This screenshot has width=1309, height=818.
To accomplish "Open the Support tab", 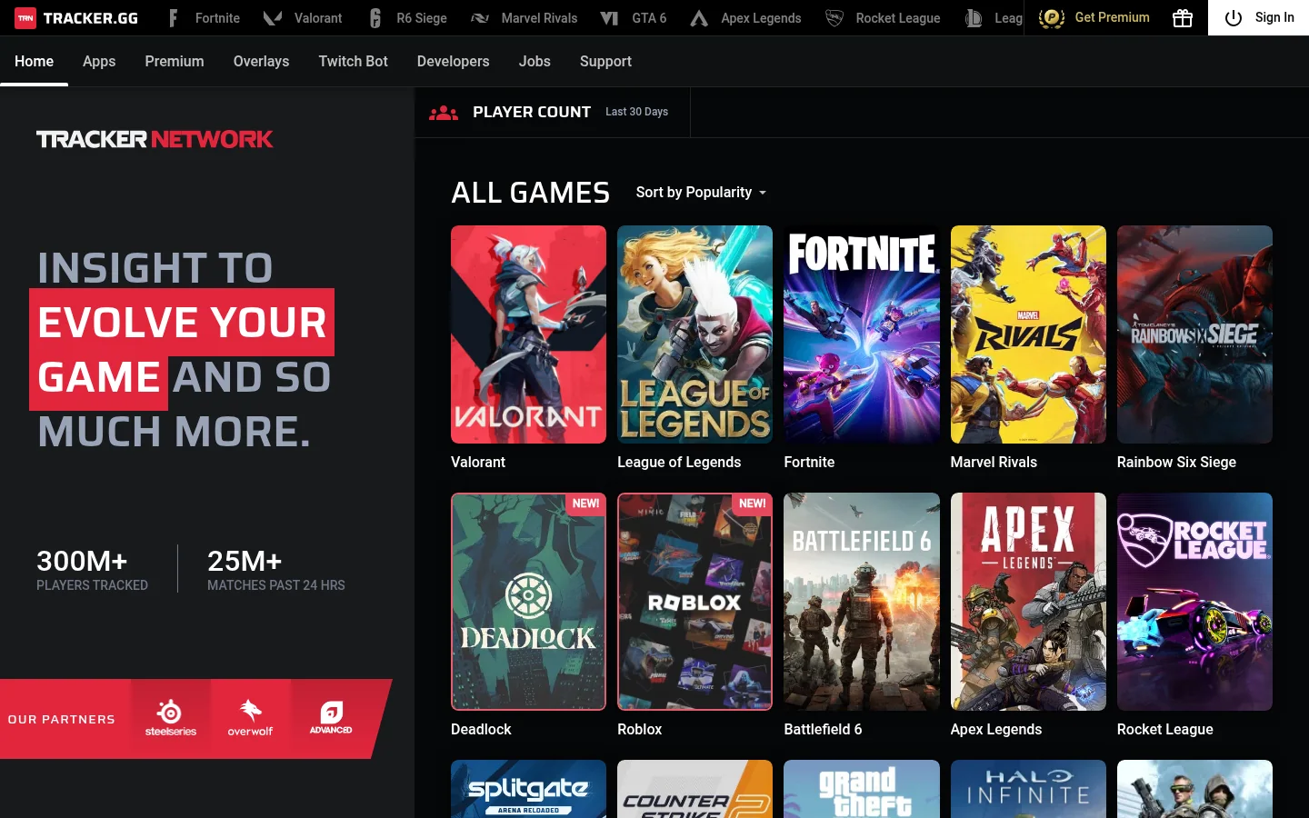I will tap(605, 62).
